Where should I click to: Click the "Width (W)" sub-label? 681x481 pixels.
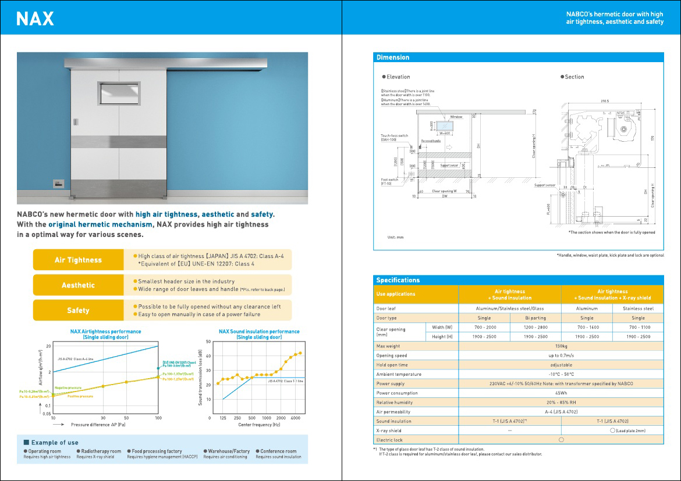[x=442, y=327]
